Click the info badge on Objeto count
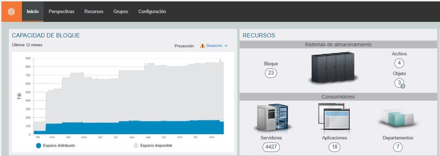Screen dimensions: 440x156 click(x=403, y=86)
